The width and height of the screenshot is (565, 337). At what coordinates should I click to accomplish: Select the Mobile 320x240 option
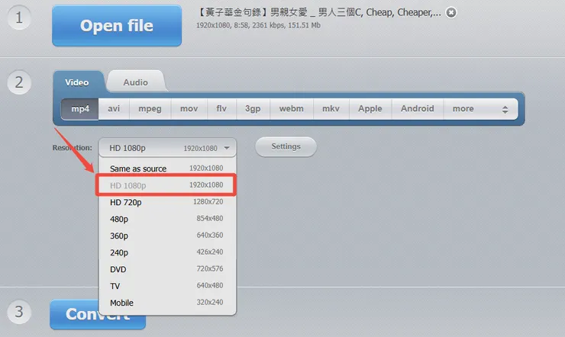tap(167, 303)
